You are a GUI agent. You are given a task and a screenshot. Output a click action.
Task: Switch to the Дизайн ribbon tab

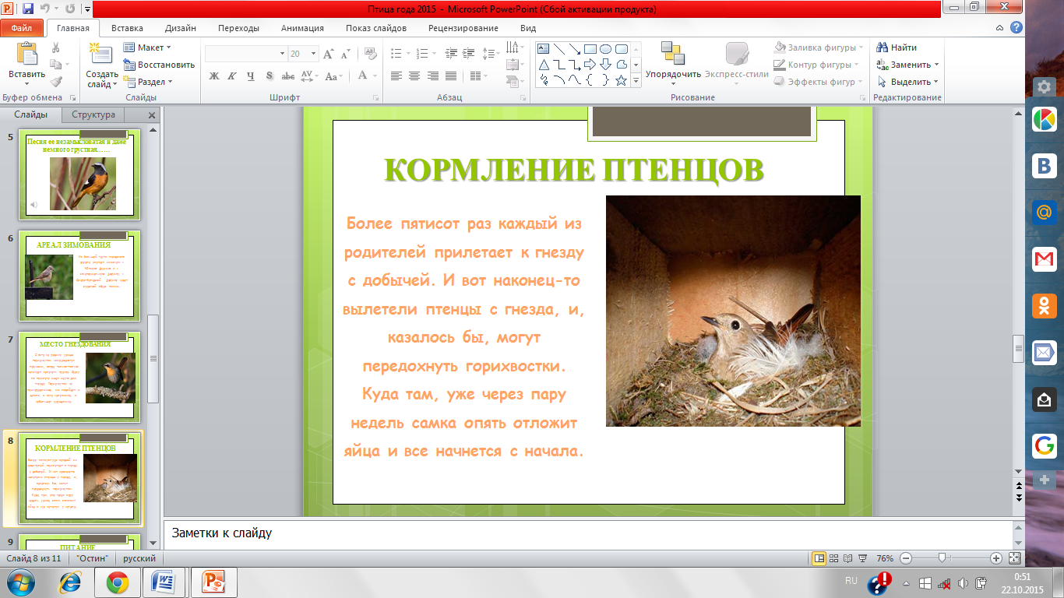tap(181, 28)
